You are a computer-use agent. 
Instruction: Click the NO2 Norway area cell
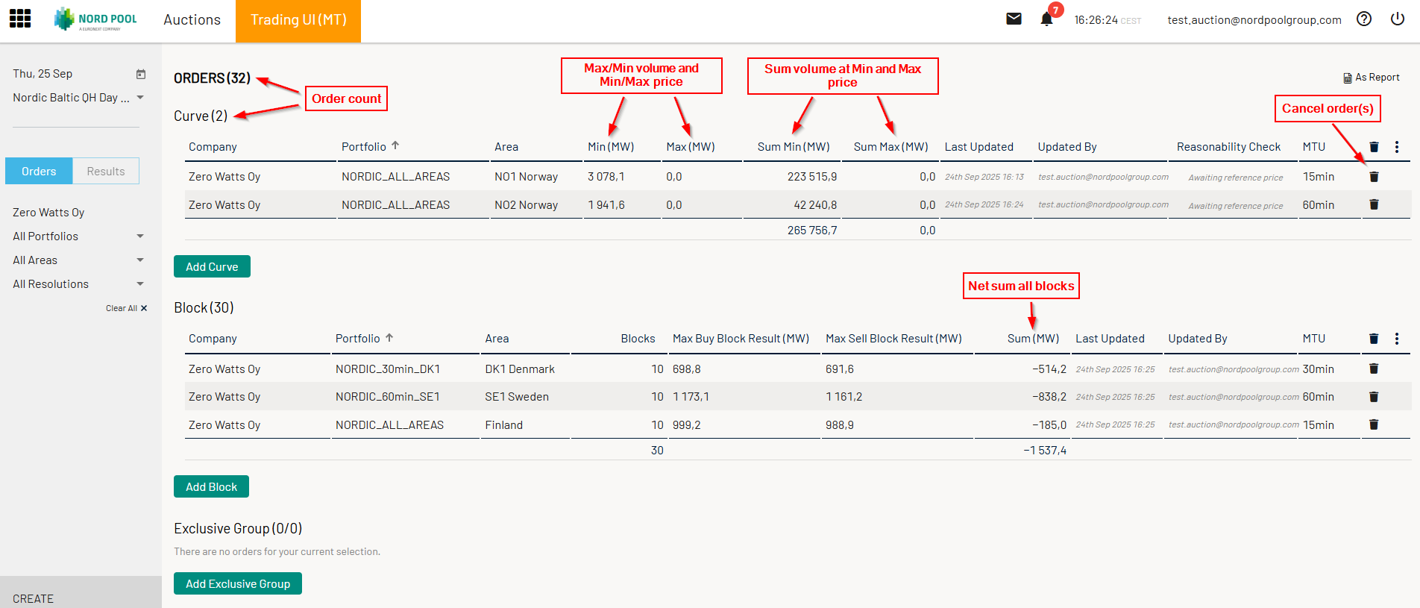coord(526,205)
